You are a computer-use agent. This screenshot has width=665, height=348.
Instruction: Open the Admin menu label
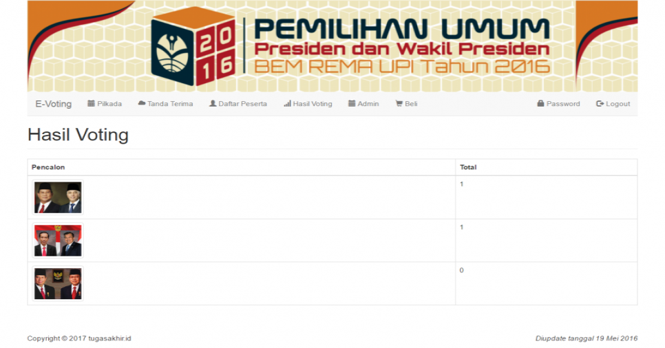(368, 104)
